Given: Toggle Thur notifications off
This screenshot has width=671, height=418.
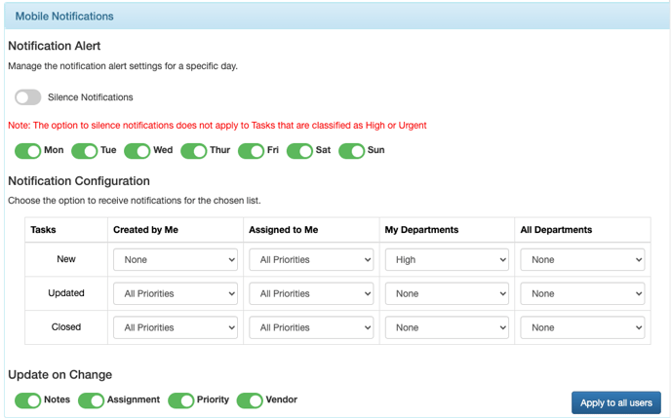Looking at the screenshot, I should coord(194,150).
